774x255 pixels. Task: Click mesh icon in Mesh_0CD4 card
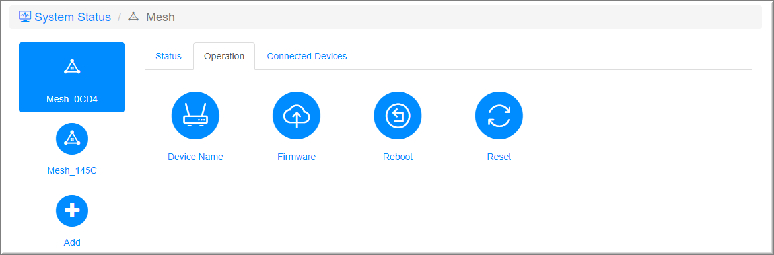72,67
